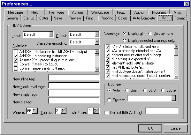
Task: Click the Default IMG ALT text field
Action: click(162, 111)
